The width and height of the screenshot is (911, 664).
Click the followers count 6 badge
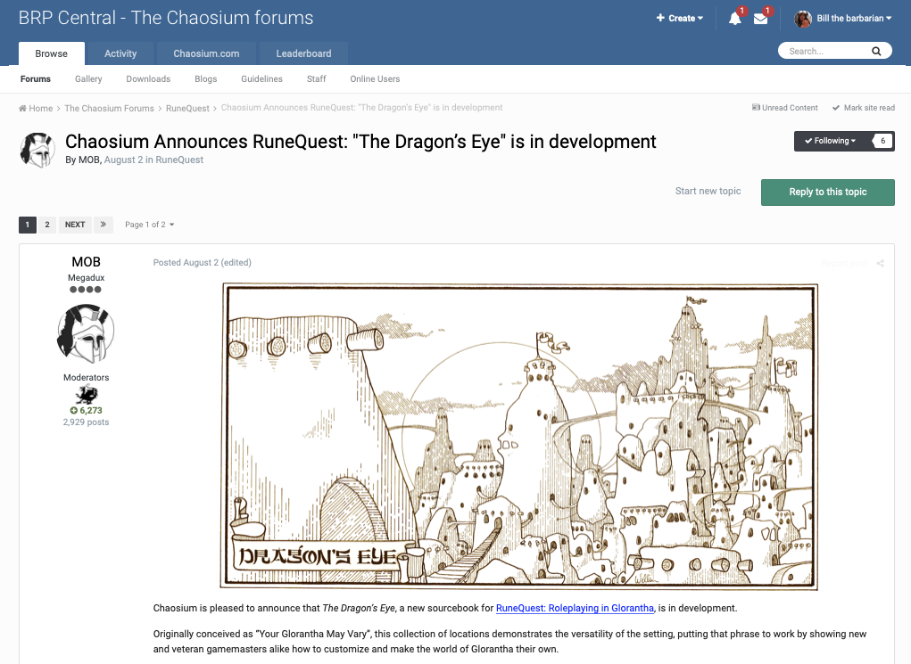coord(882,141)
